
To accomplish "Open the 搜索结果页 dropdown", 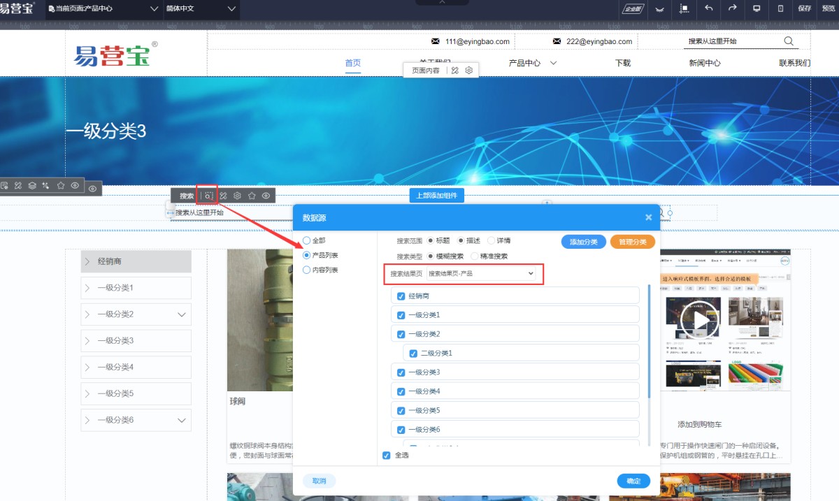I will coord(481,274).
